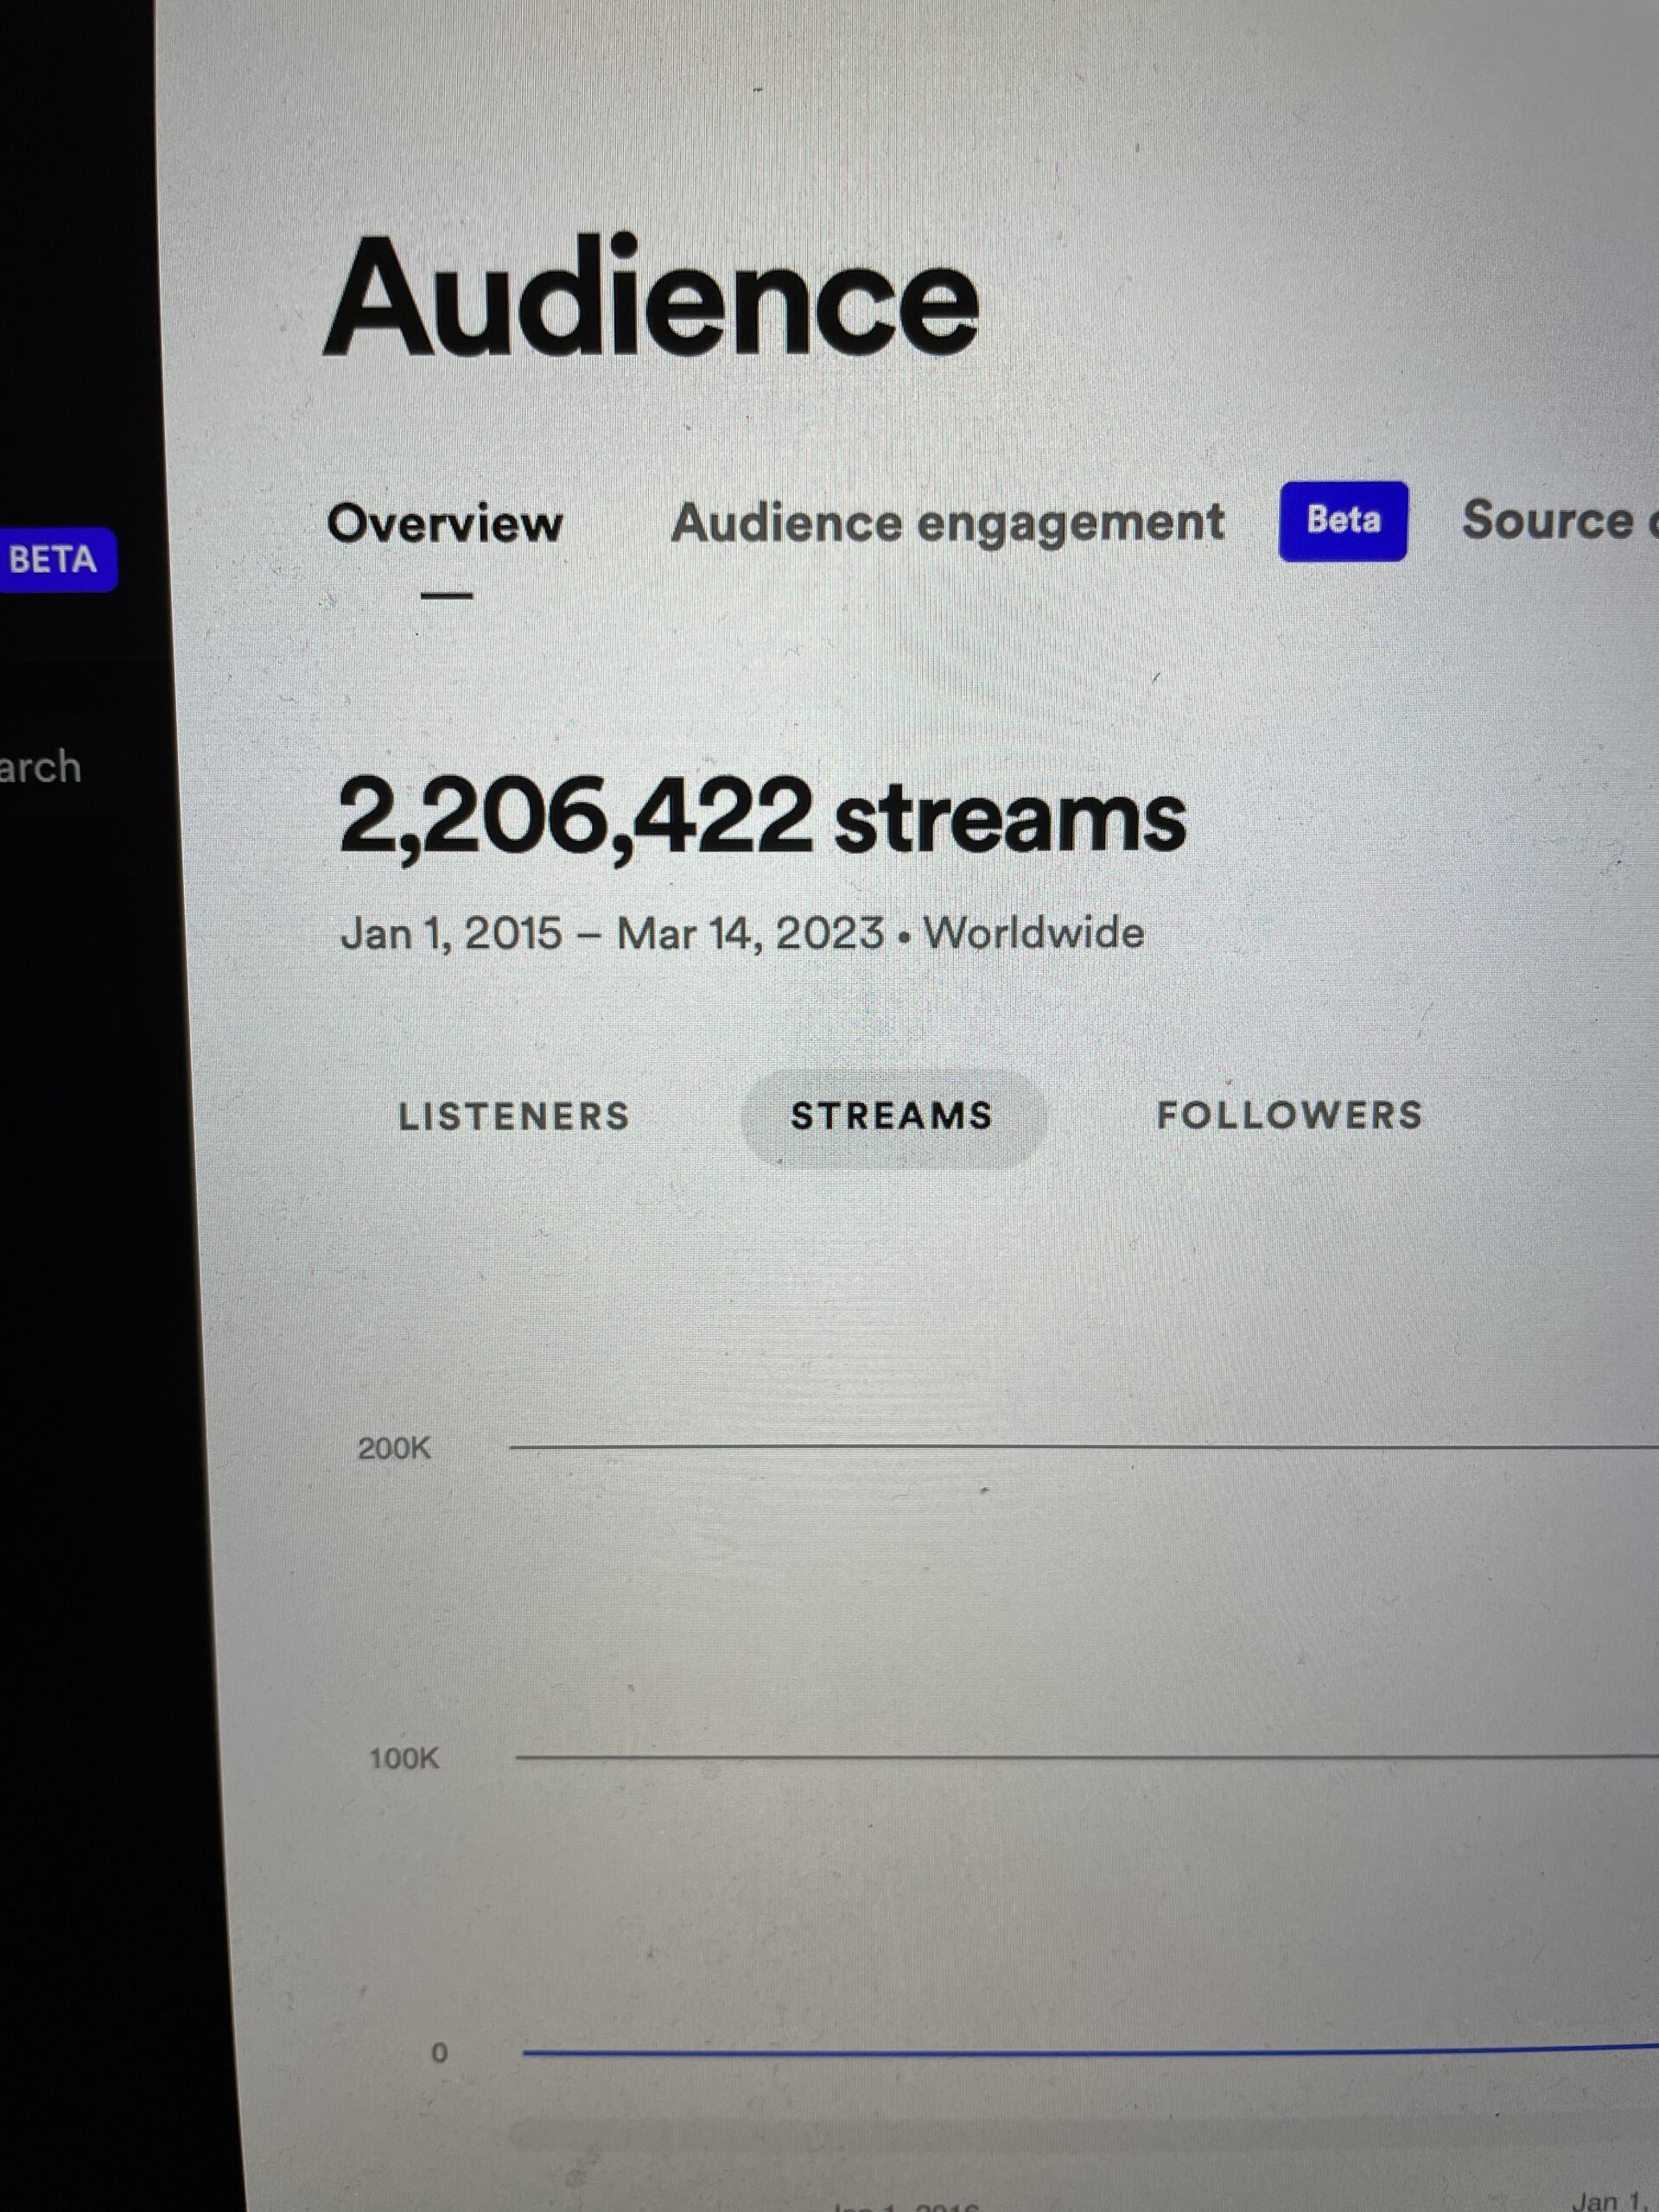Click the 200K axis label
1659x2212 pixels.
(x=394, y=1448)
